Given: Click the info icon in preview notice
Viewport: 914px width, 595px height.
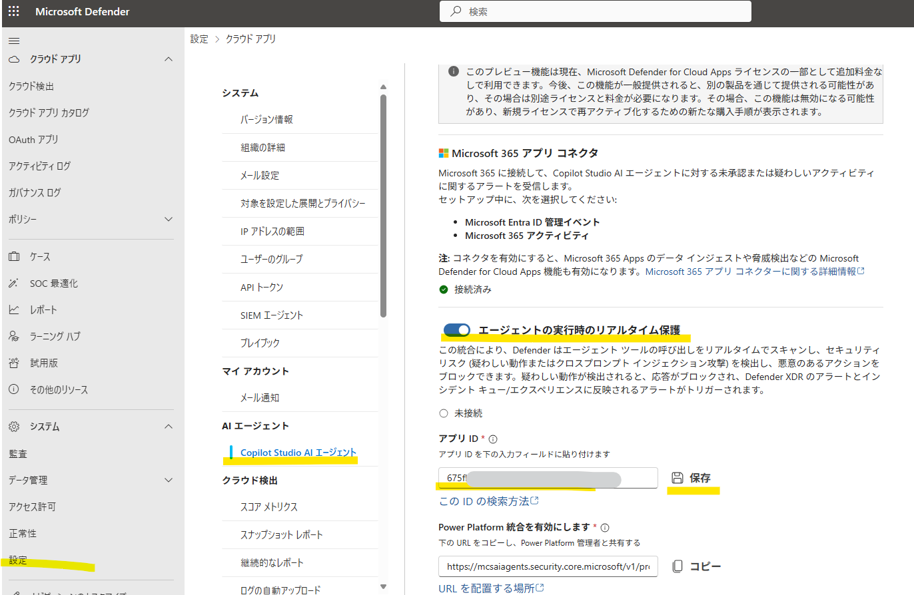Looking at the screenshot, I should 454,72.
